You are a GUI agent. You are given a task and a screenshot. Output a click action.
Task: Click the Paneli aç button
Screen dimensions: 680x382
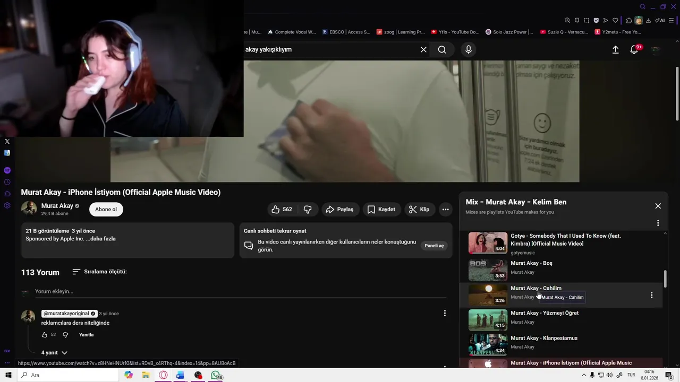[434, 246]
